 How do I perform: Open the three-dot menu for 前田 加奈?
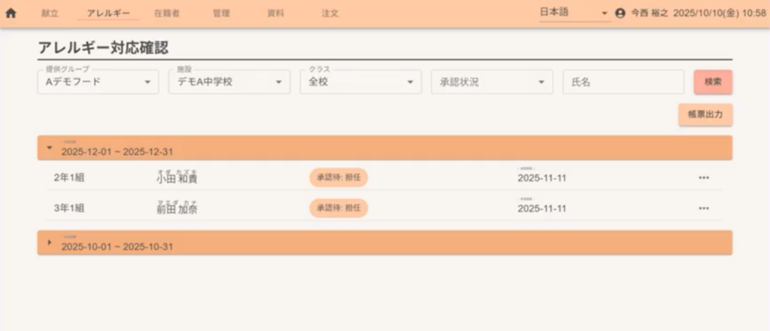click(x=703, y=208)
